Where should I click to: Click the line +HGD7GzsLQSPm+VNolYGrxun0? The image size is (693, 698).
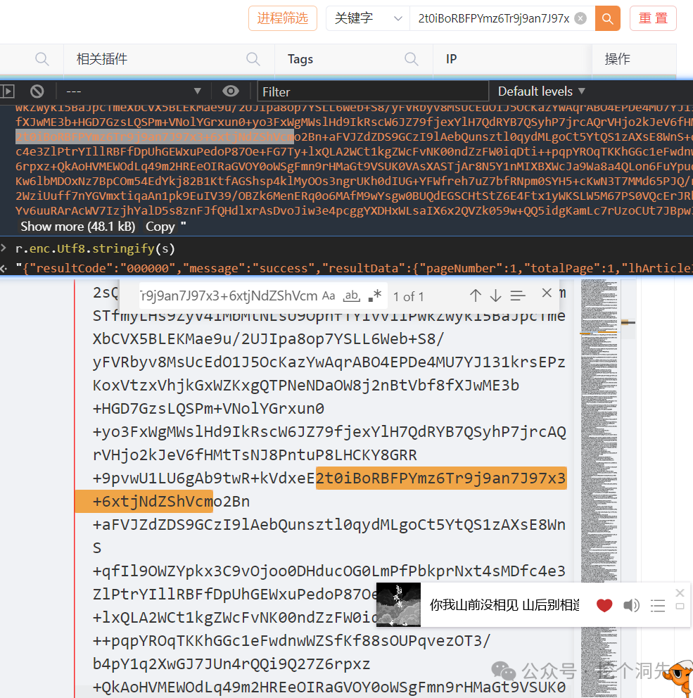point(208,408)
